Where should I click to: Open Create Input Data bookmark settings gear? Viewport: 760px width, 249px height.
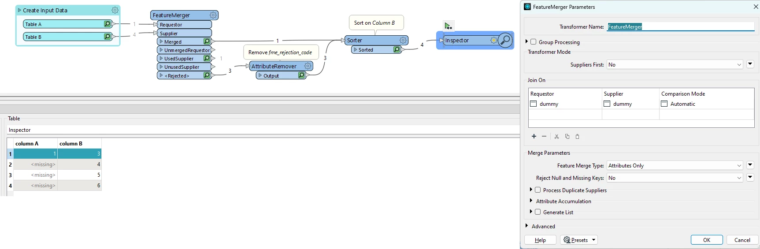(x=115, y=10)
